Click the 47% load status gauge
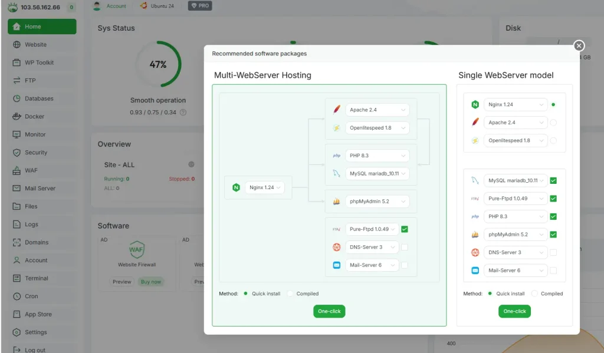The width and height of the screenshot is (604, 353). pyautogui.click(x=158, y=64)
